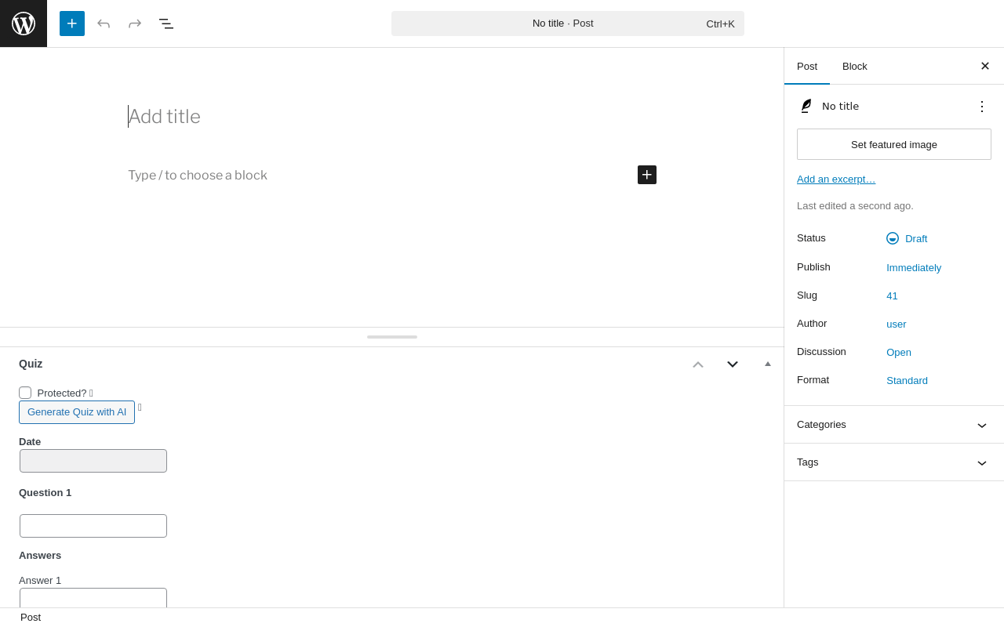The height and width of the screenshot is (627, 1004).
Task: Click Generate Quiz with AI button
Action: [77, 412]
